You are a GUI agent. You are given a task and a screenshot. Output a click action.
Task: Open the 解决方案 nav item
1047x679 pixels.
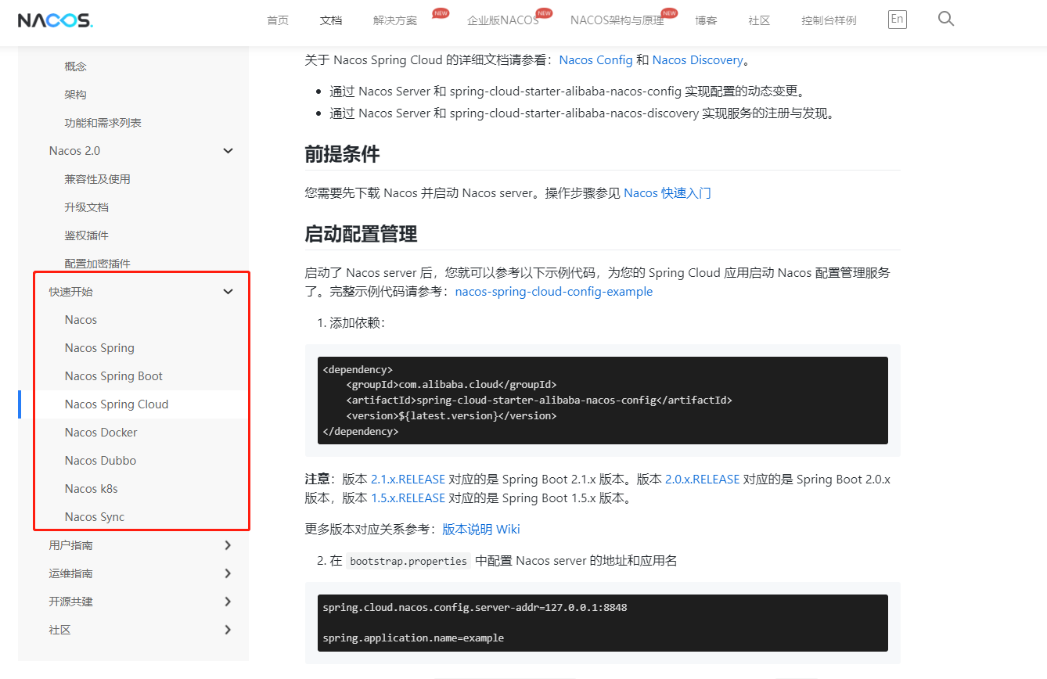pyautogui.click(x=395, y=20)
